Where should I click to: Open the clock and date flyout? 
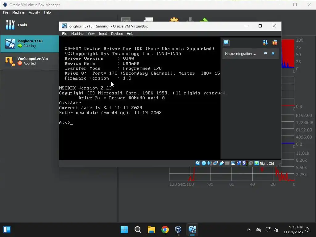click(x=293, y=230)
